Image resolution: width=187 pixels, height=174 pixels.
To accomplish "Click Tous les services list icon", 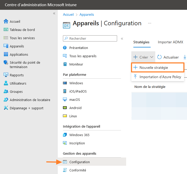I will point(6,38).
